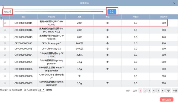Check the box for CPY0000000050
The image size is (178, 102).
point(5,43)
